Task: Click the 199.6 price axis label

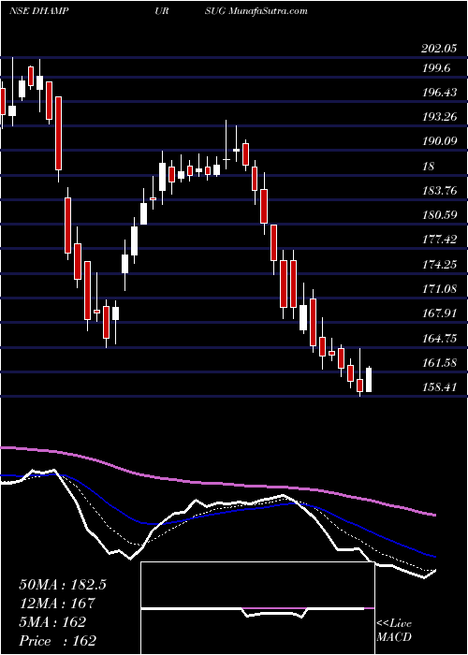Action: 437,68
